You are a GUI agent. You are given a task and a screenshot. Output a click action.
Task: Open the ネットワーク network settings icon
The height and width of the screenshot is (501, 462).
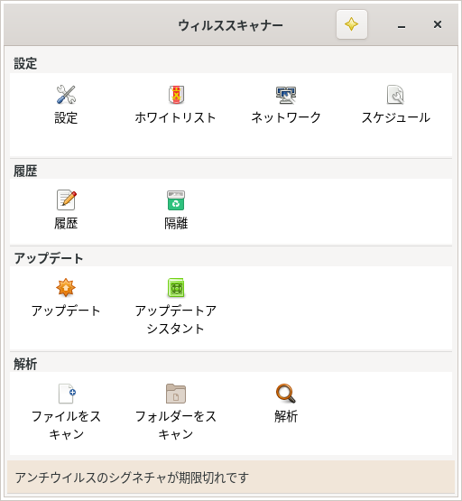[x=286, y=95]
